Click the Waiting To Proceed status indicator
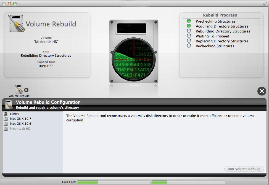269x185 pixels. (x=189, y=36)
